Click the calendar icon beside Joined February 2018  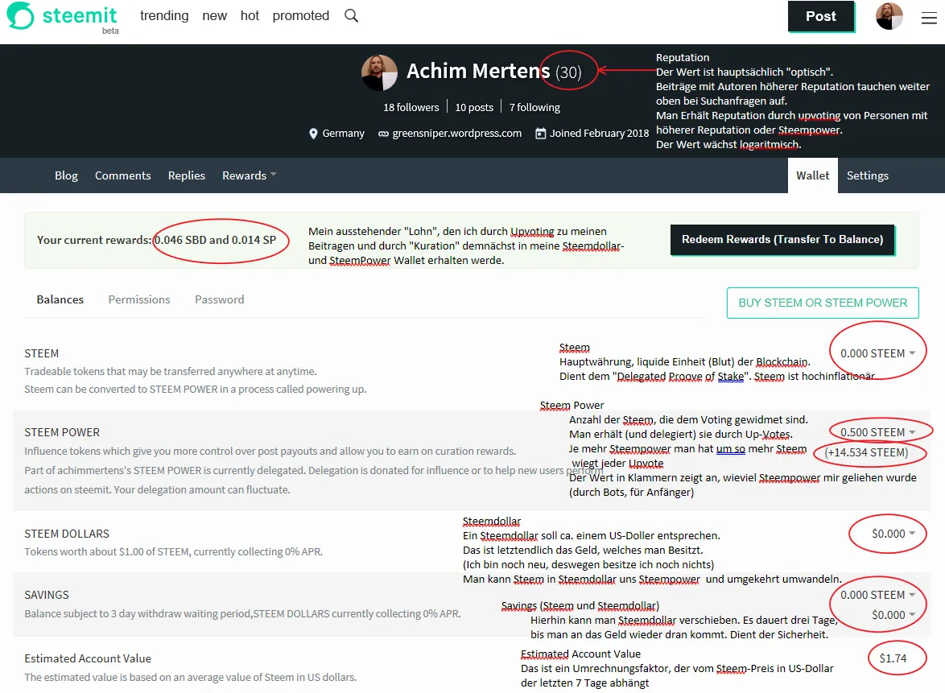pos(541,133)
